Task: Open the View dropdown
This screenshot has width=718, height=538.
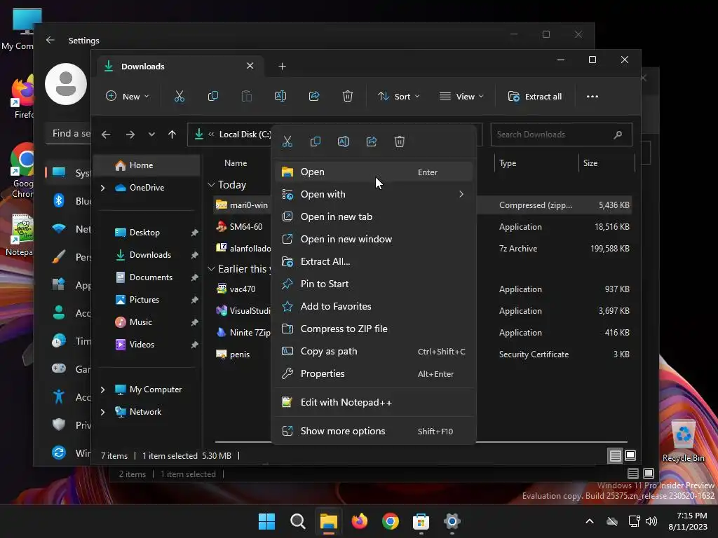Action: point(461,97)
